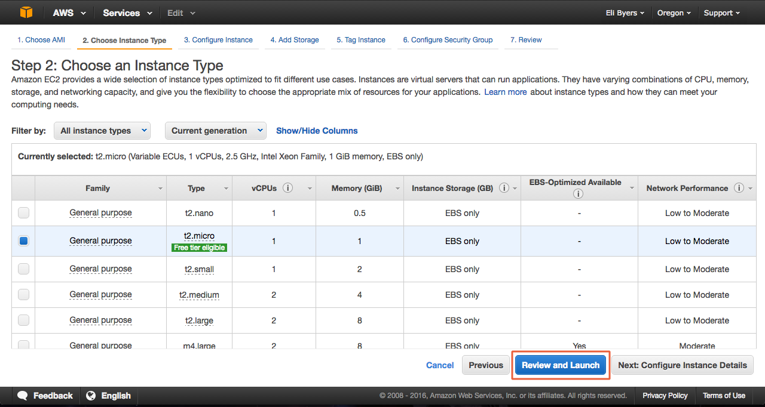Open the Type column sort arrow
This screenshot has height=407, width=765.
(x=226, y=189)
